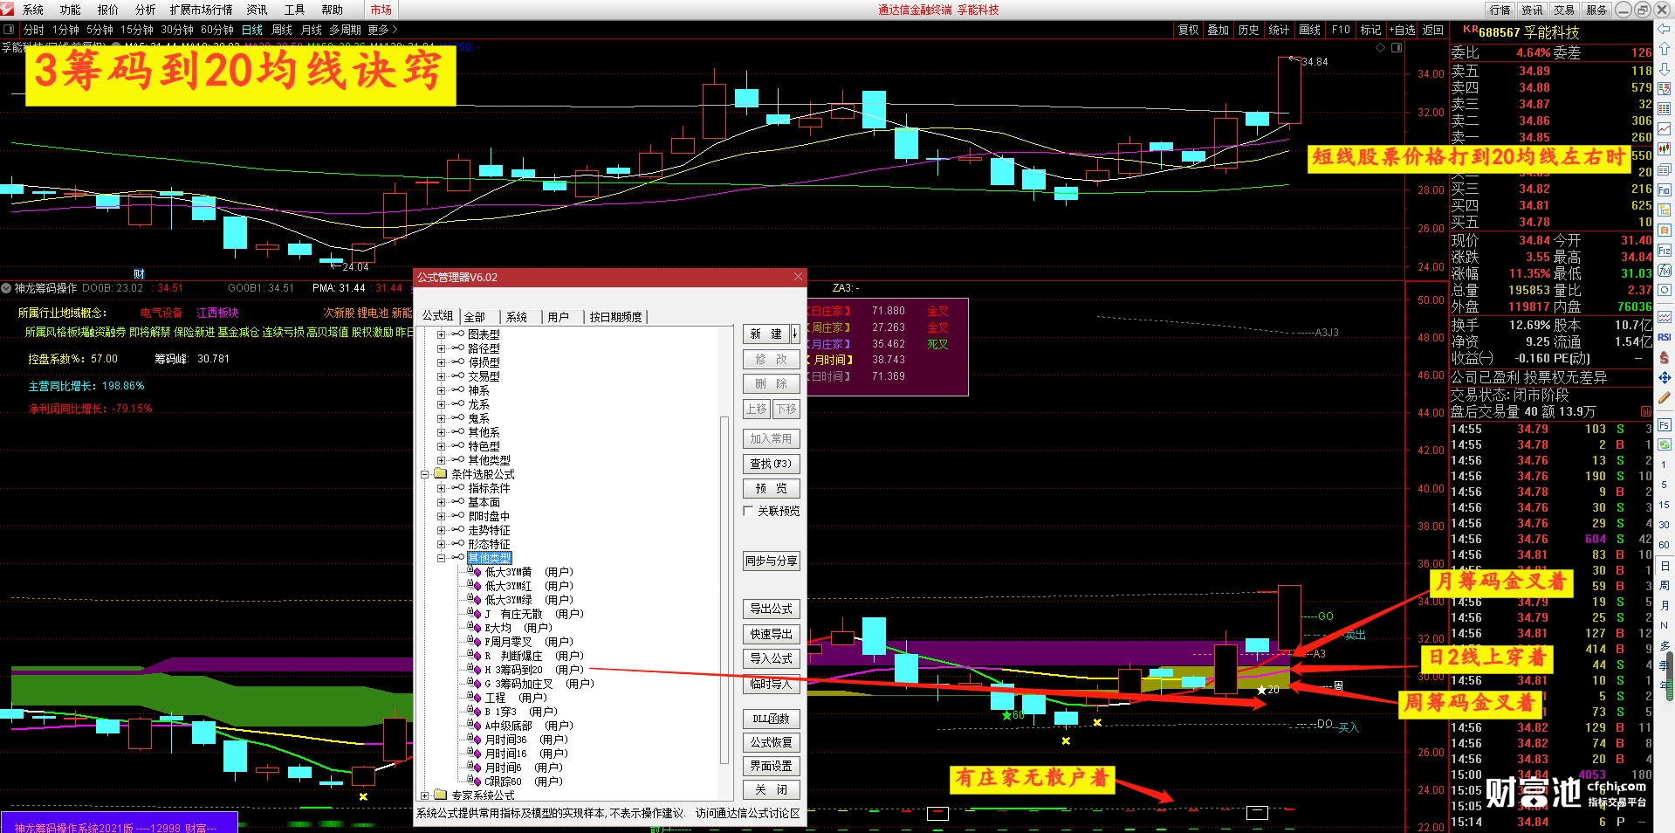Click the four-way move arrows icon
This screenshot has height=833, width=1675.
(1665, 378)
